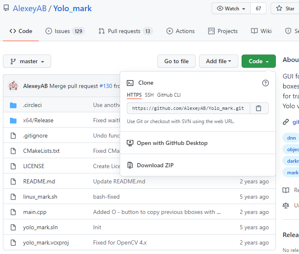
Task: Open the Yolo_mark repository link
Action: (x=72, y=8)
